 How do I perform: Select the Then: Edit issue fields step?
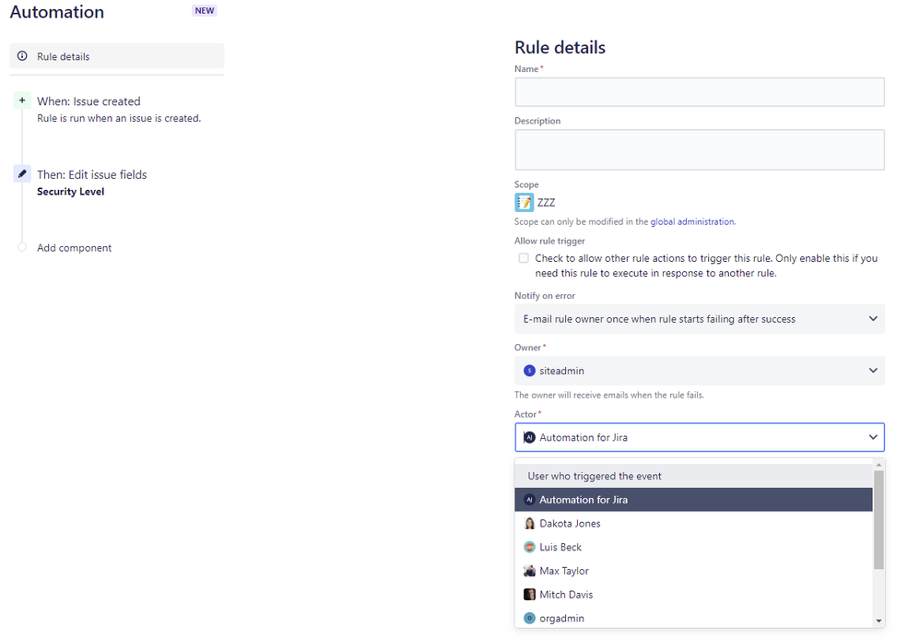(91, 175)
